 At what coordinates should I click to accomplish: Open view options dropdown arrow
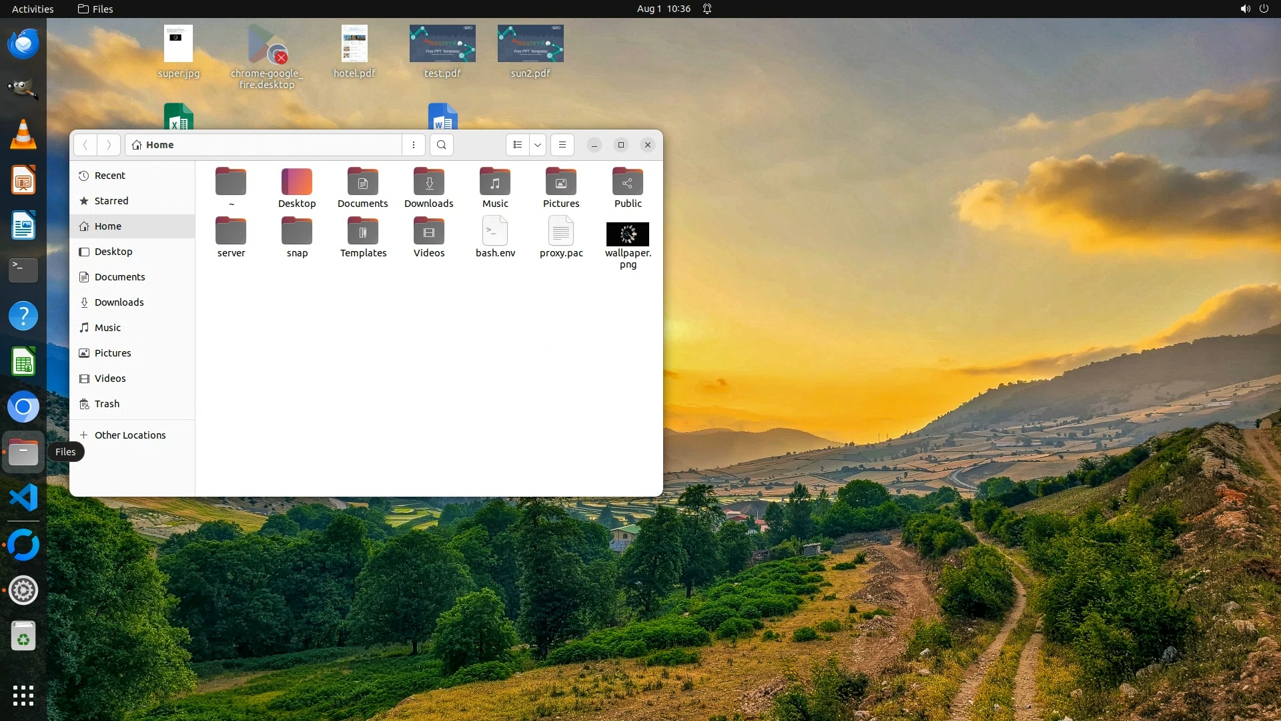538,145
